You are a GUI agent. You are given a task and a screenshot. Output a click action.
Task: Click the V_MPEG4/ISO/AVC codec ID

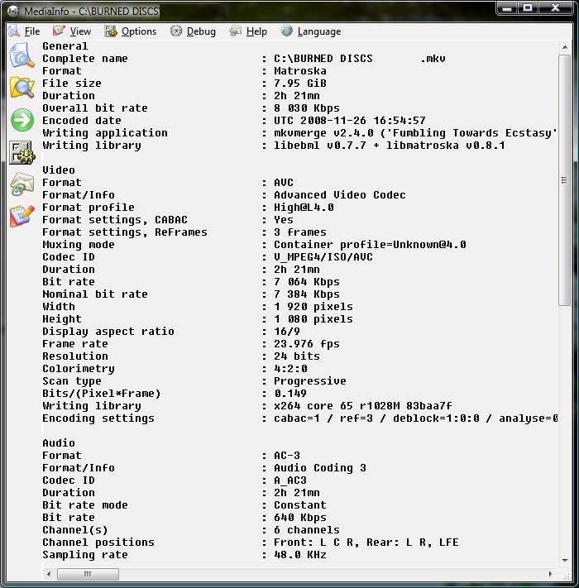click(x=323, y=257)
